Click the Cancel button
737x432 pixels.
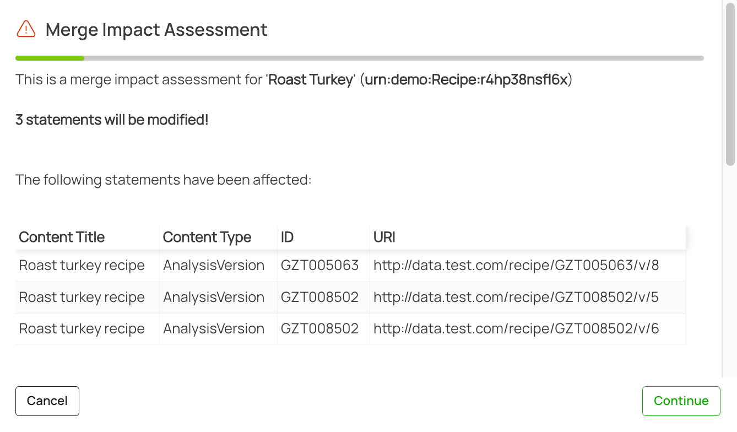pyautogui.click(x=47, y=401)
